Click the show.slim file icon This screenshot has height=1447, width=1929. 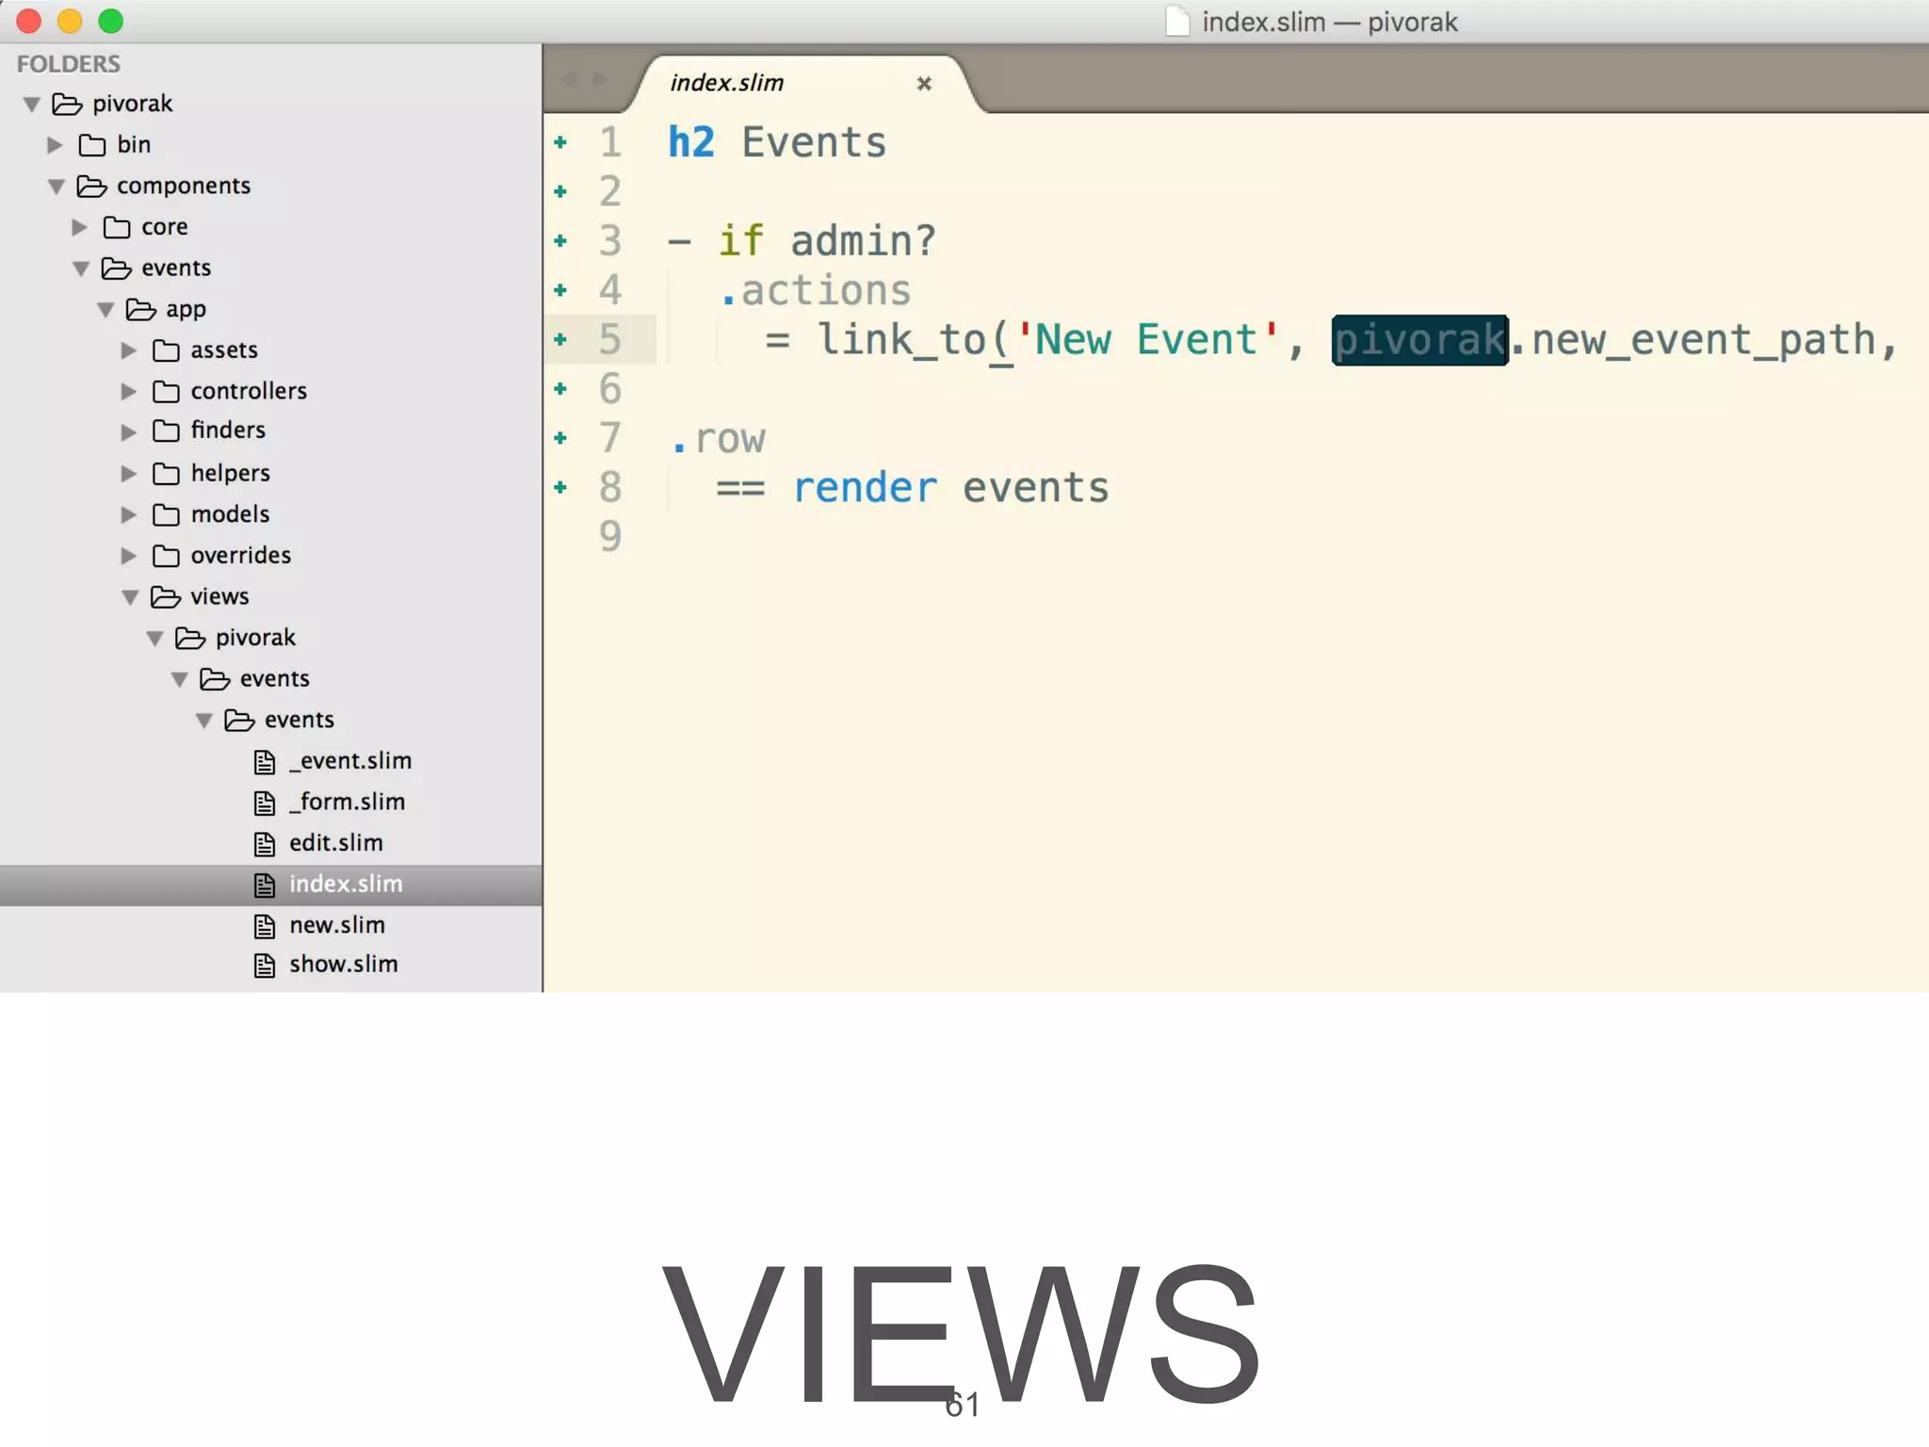pyautogui.click(x=265, y=966)
